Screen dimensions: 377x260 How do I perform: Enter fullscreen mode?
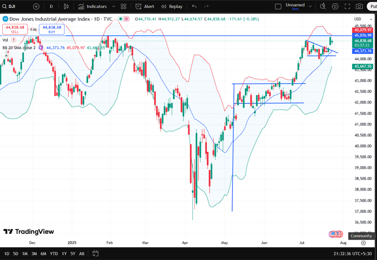[x=347, y=7]
